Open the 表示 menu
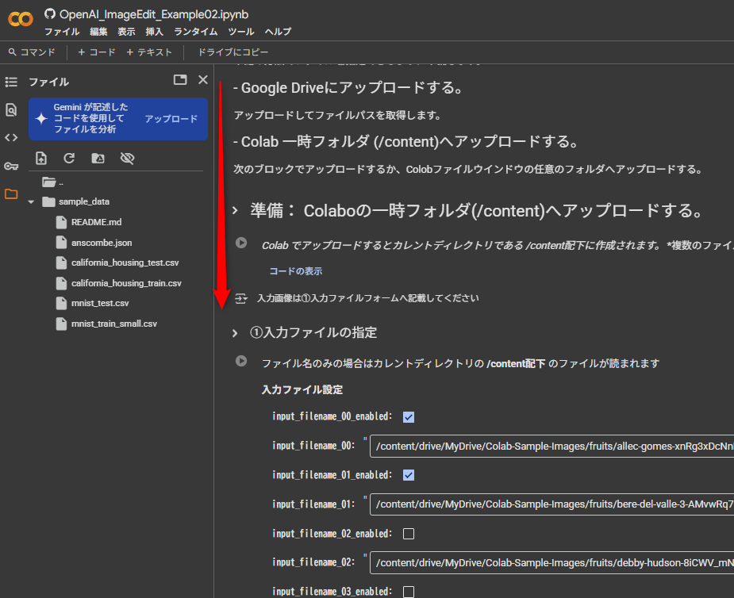 coord(126,32)
